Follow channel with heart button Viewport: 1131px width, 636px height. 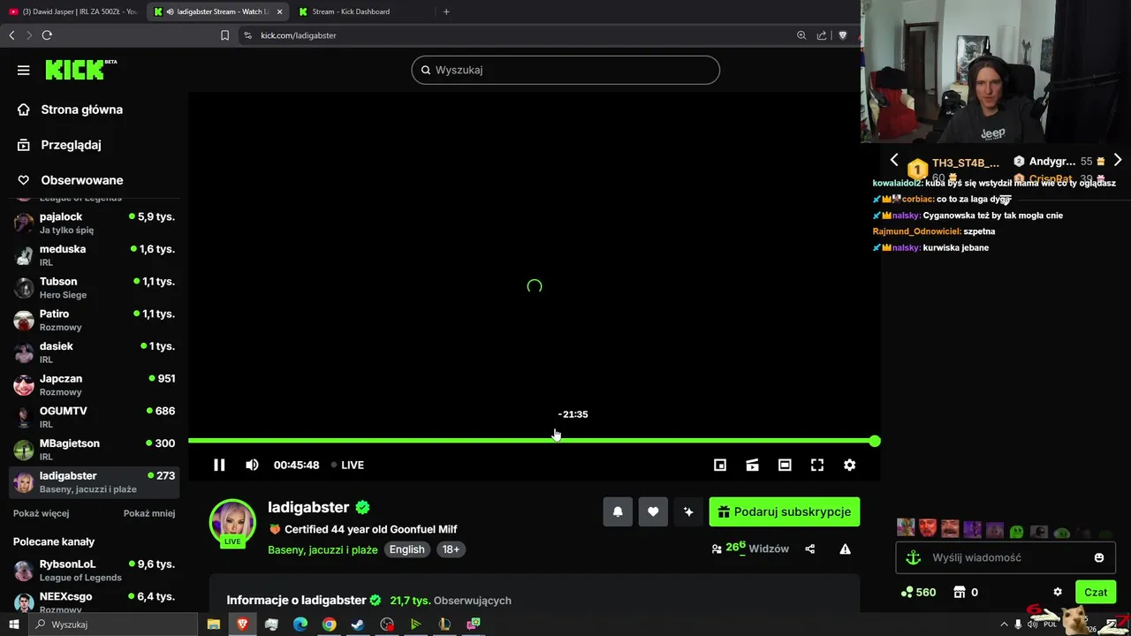pos(653,511)
